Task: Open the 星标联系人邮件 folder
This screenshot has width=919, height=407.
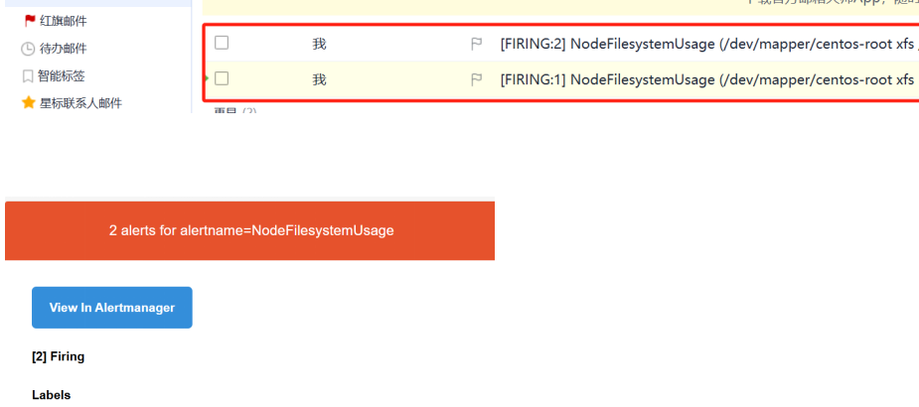Action: point(80,103)
